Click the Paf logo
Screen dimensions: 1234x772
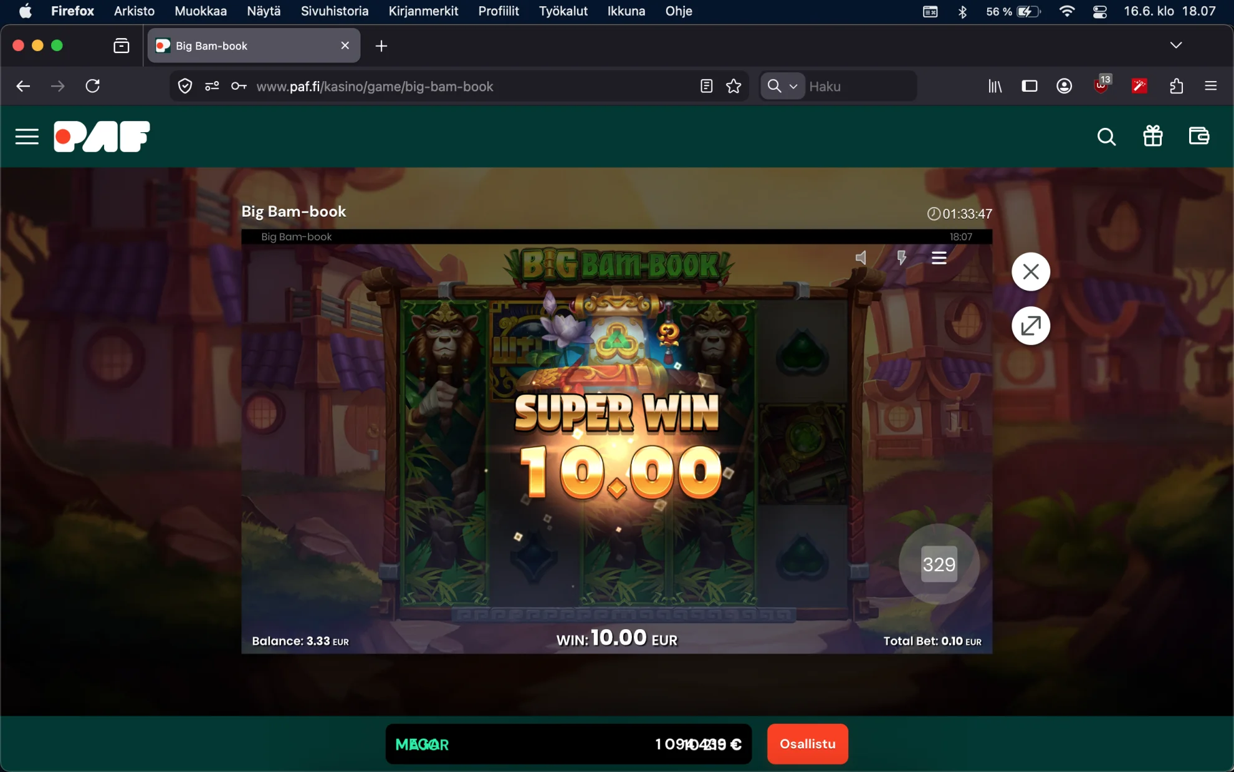[102, 137]
